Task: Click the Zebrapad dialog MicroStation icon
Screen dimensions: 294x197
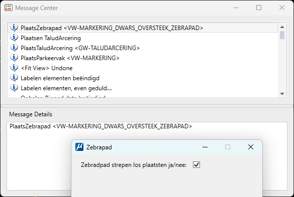Action: pos(79,147)
